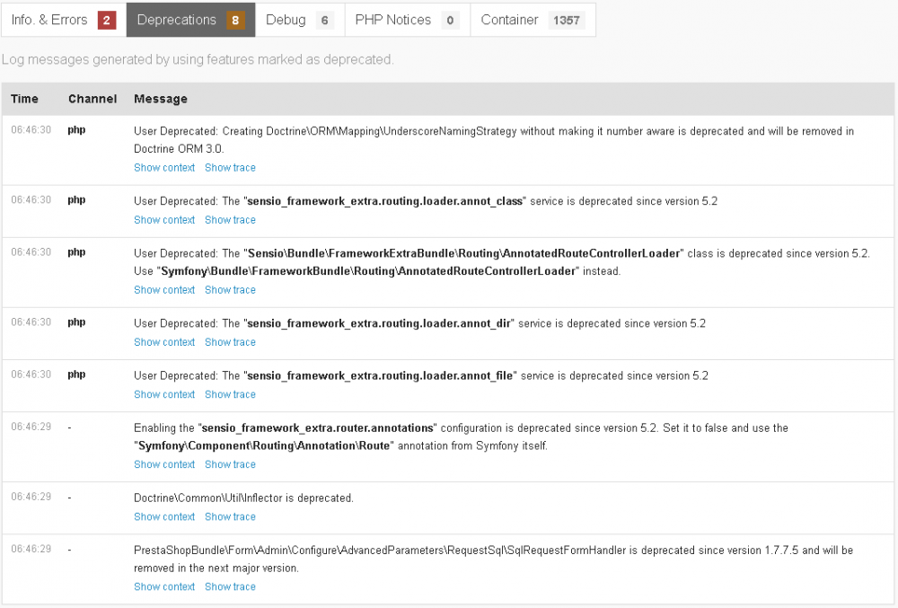The height and width of the screenshot is (608, 898).
Task: Expand trace for the AnnotatedRouteControllerLoader class message
Action: (230, 290)
